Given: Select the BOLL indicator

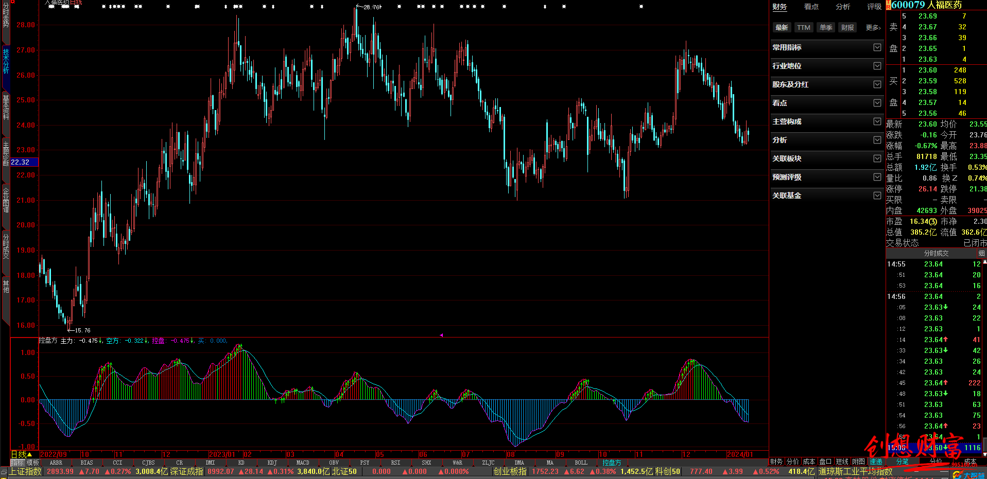Looking at the screenshot, I should 581,463.
